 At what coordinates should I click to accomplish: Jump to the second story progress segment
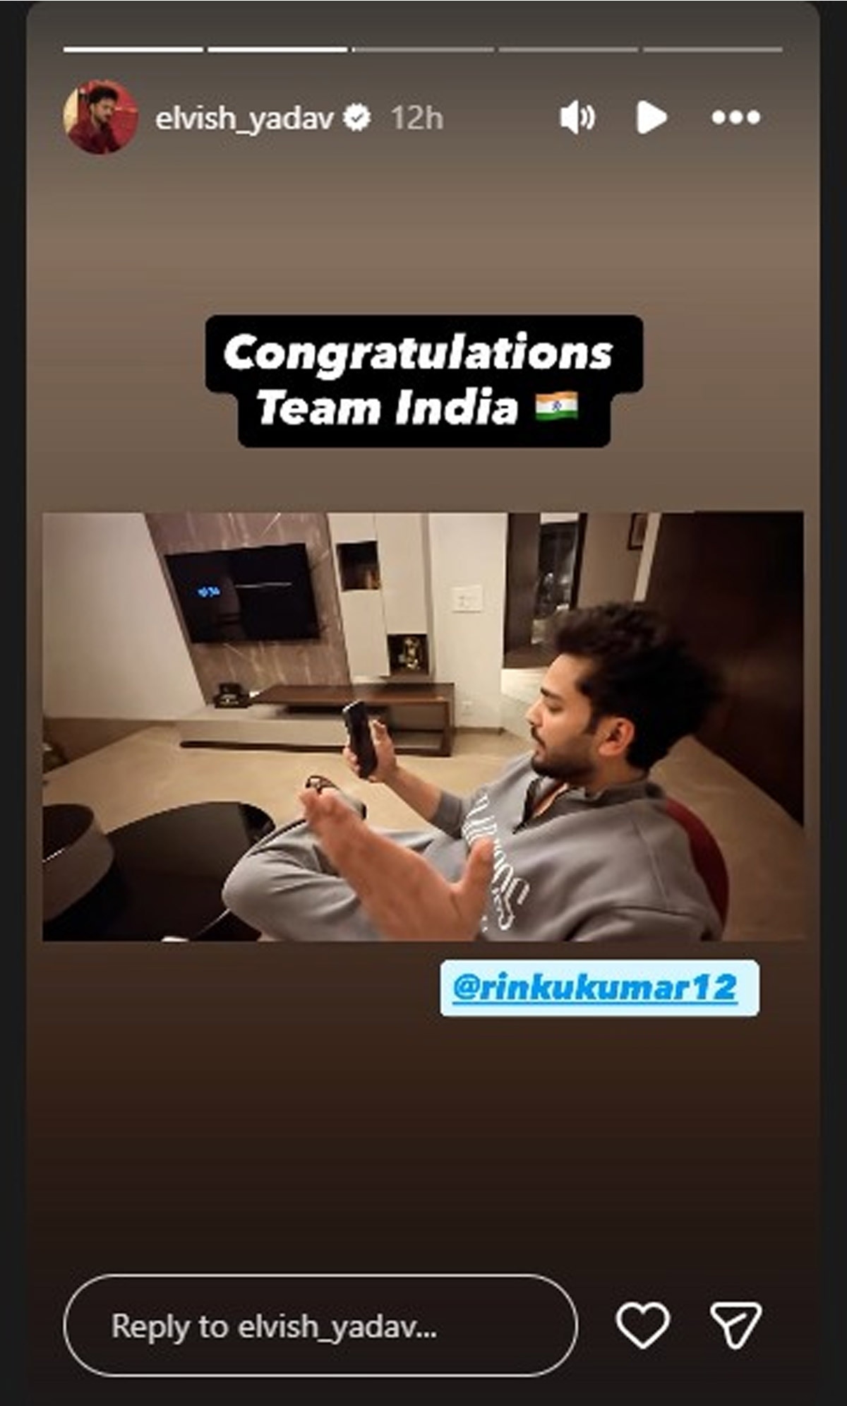[x=277, y=49]
